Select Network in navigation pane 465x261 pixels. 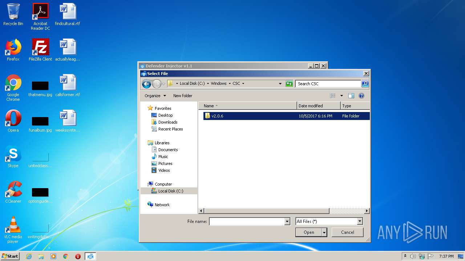[162, 205]
